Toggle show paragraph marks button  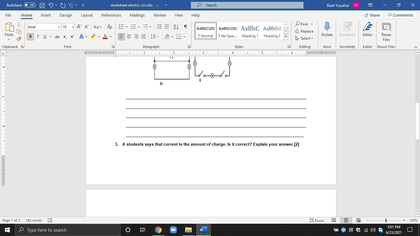point(185,27)
